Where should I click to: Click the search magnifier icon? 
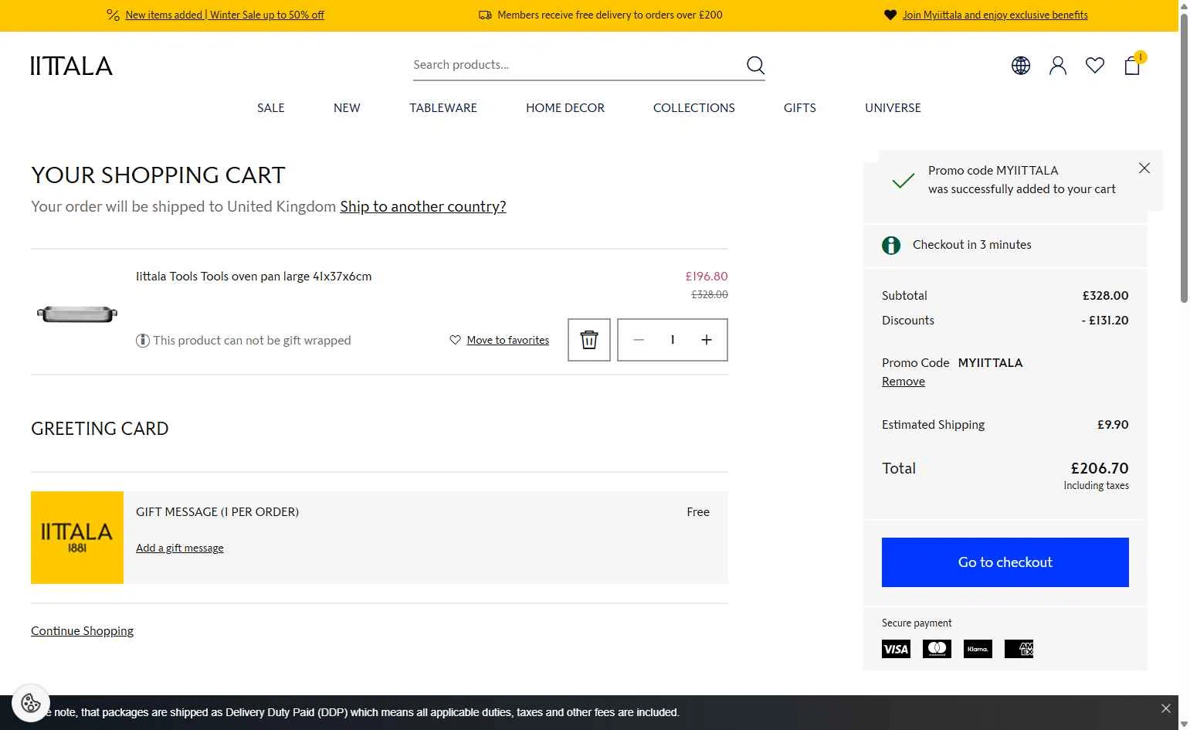[x=755, y=65]
